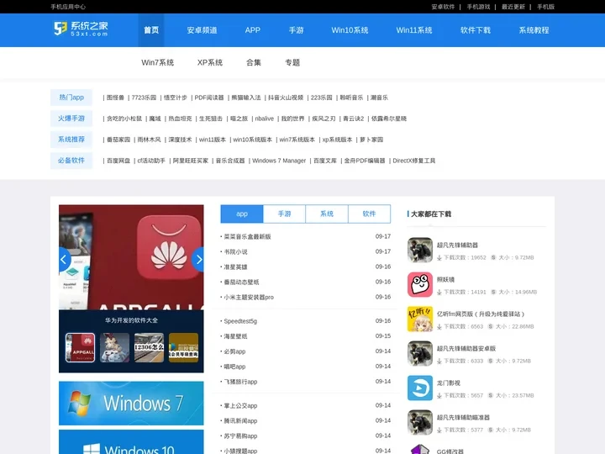Viewport: 605px width, 454px height.
Task: Open the Speedtest5g list entry
Action: tap(240, 321)
